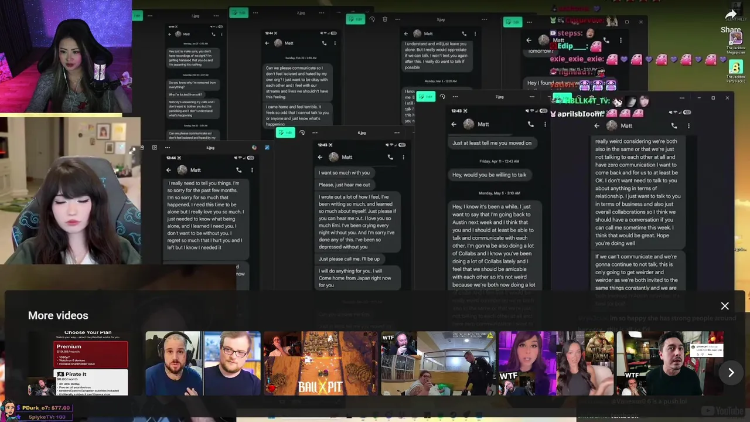Open suggested video of two men talking
The image size is (750, 422).
pyautogui.click(x=203, y=363)
